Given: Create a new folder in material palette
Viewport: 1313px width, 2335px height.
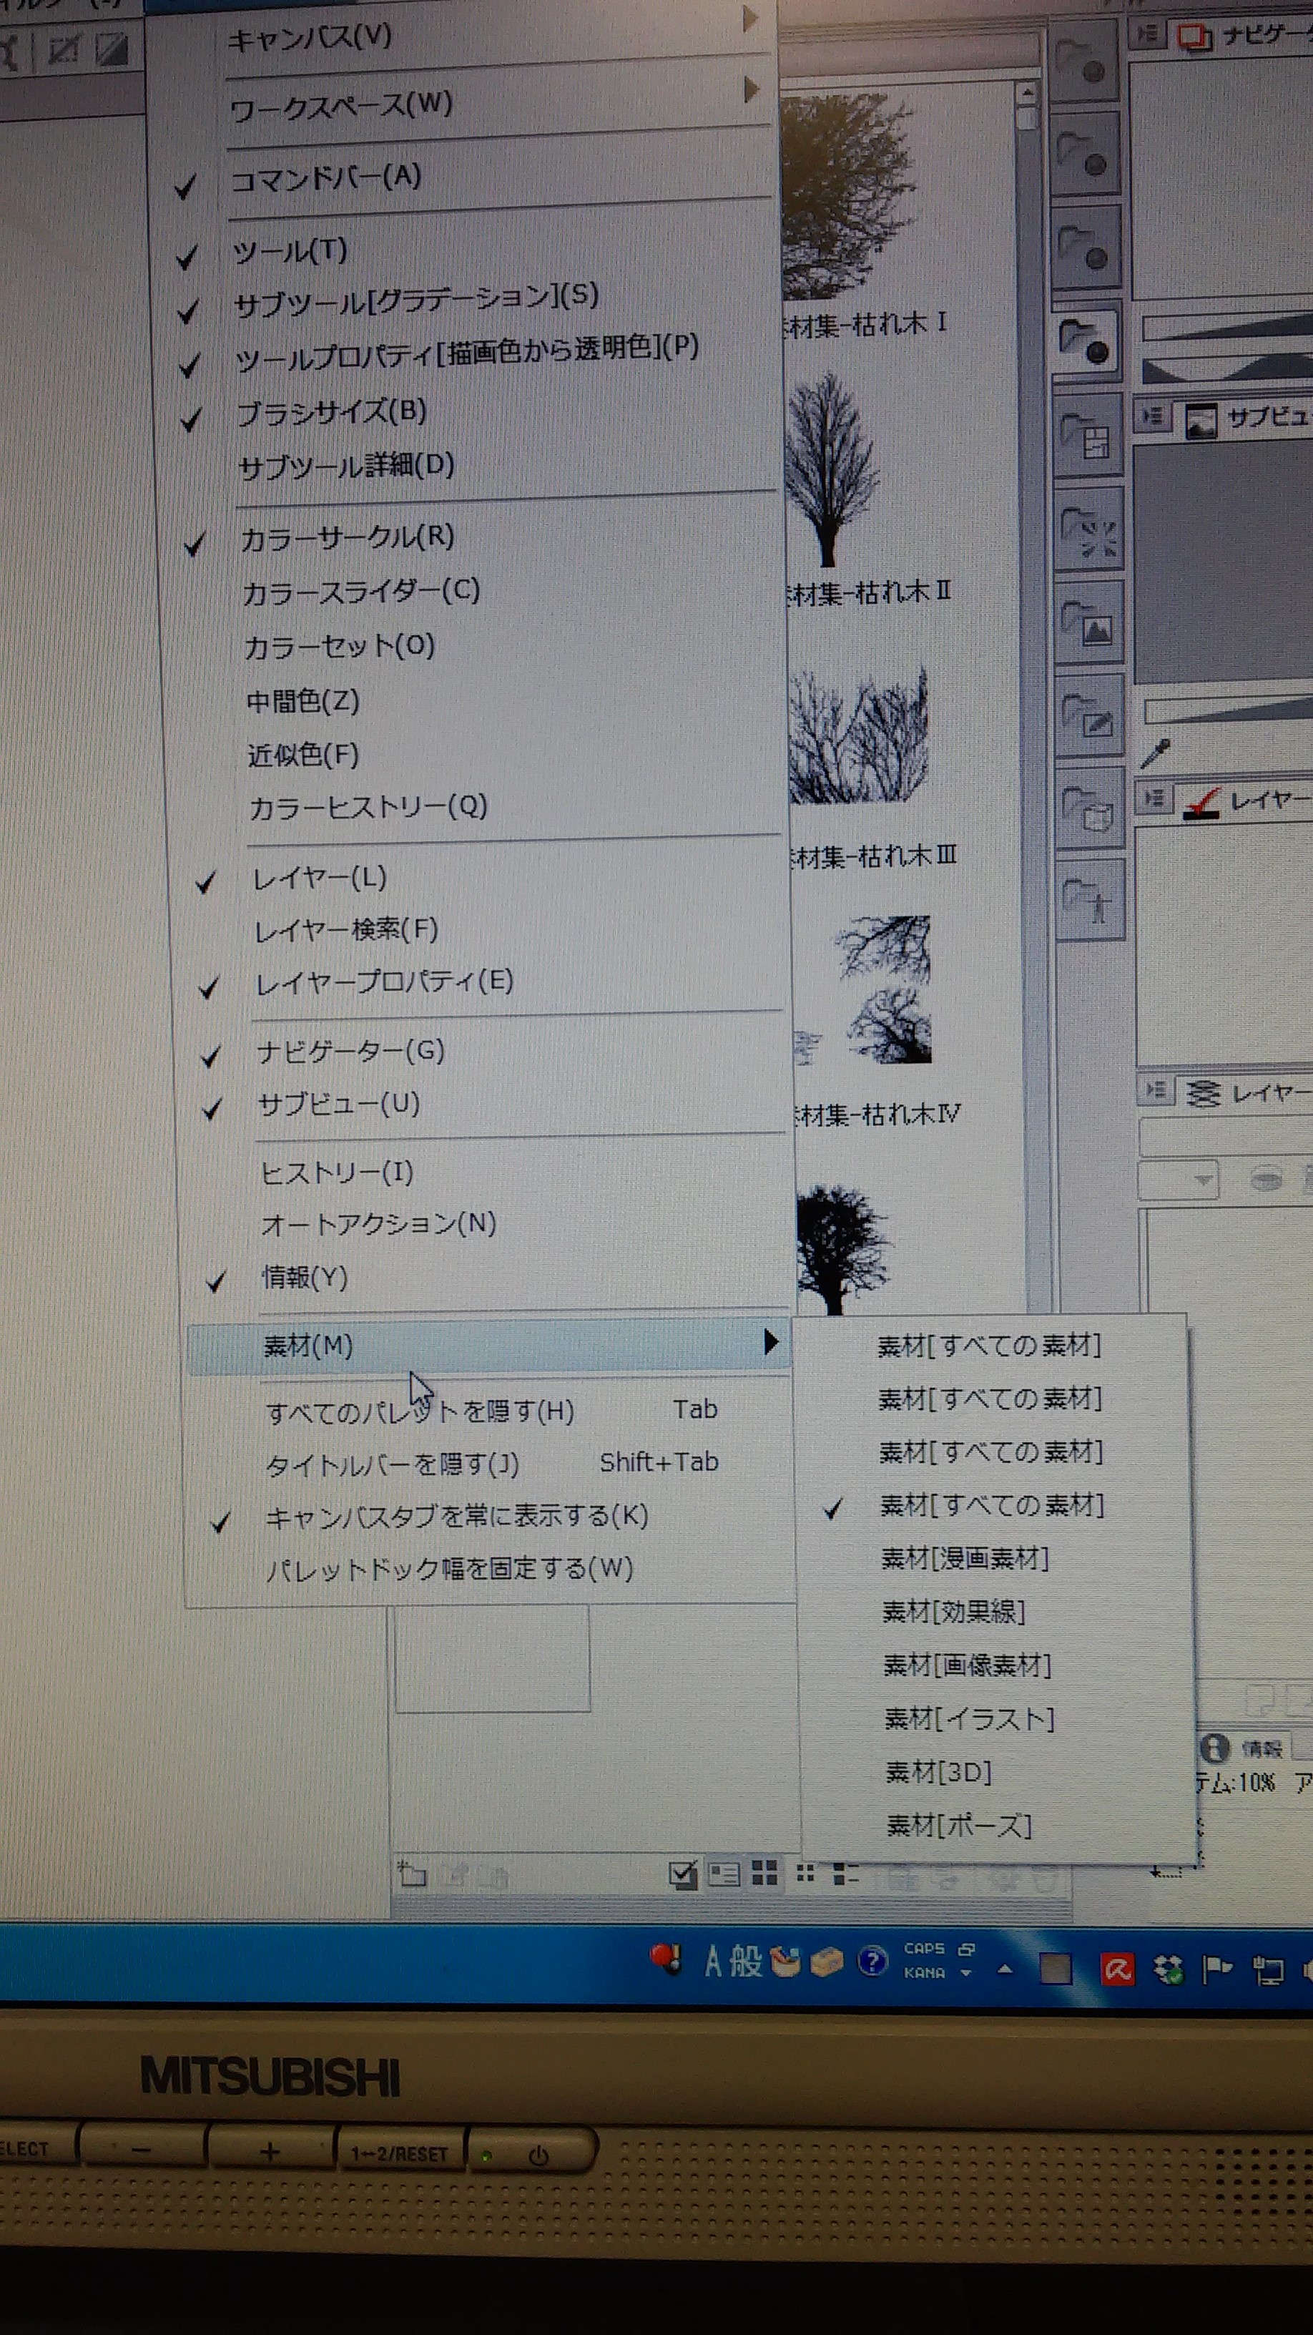Looking at the screenshot, I should (413, 1874).
